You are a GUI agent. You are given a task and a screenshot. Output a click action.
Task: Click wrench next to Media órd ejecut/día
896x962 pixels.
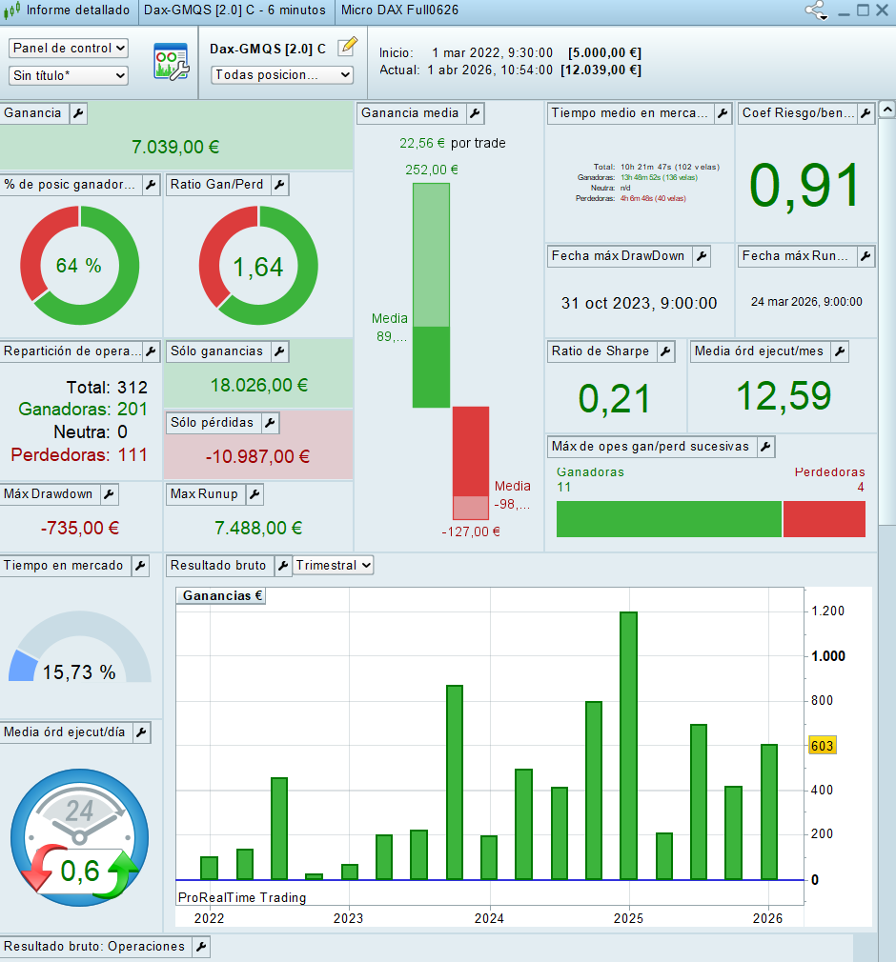click(x=141, y=732)
